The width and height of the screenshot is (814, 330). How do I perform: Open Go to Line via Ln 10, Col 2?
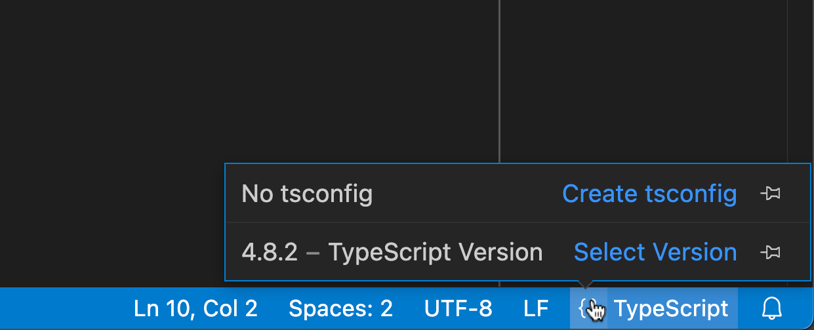pos(195,308)
